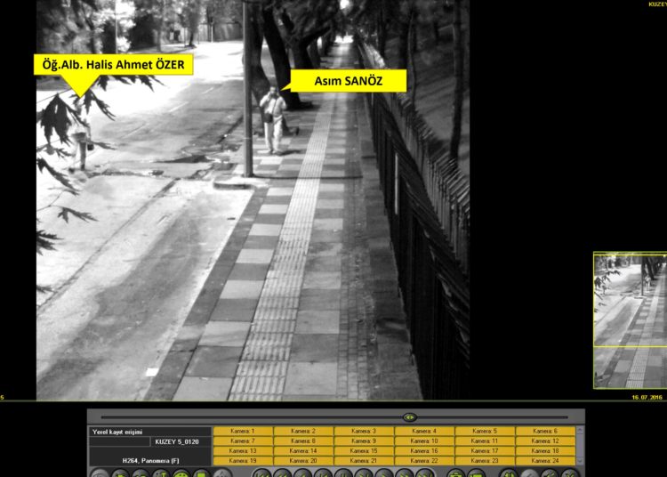Click the eye-shaped timeline slider handle
Screen dimensions: 667x477
point(409,416)
